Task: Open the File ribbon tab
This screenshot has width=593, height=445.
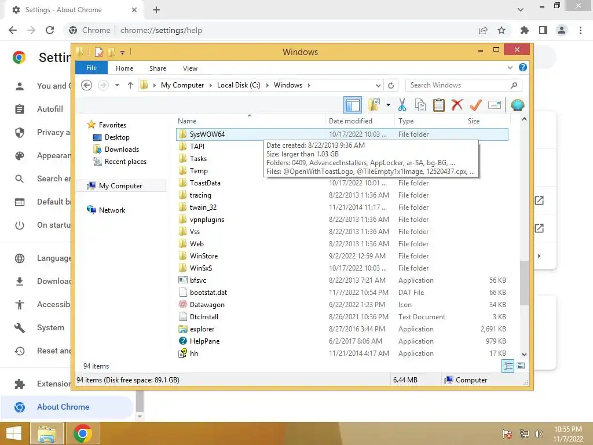Action: pos(91,68)
